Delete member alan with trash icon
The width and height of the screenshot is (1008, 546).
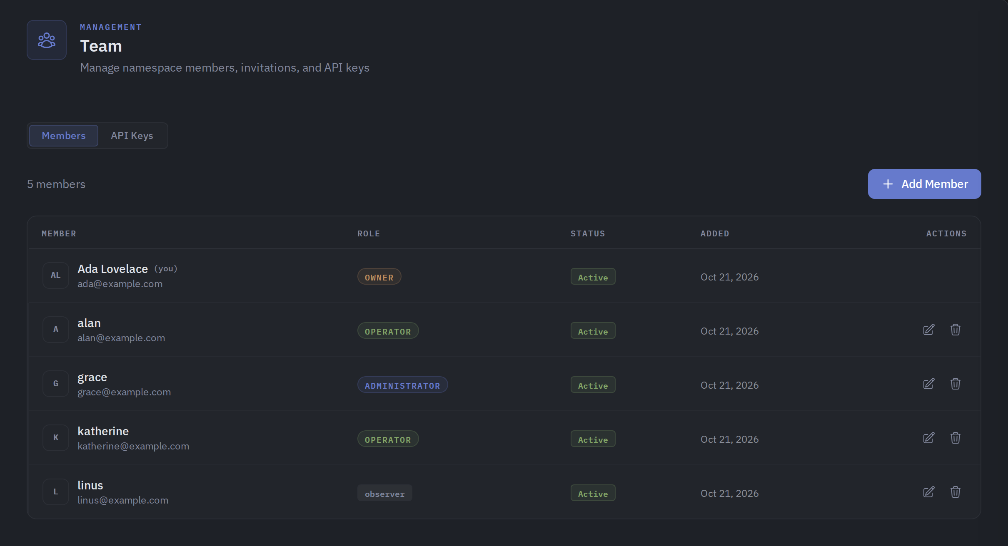pyautogui.click(x=956, y=330)
